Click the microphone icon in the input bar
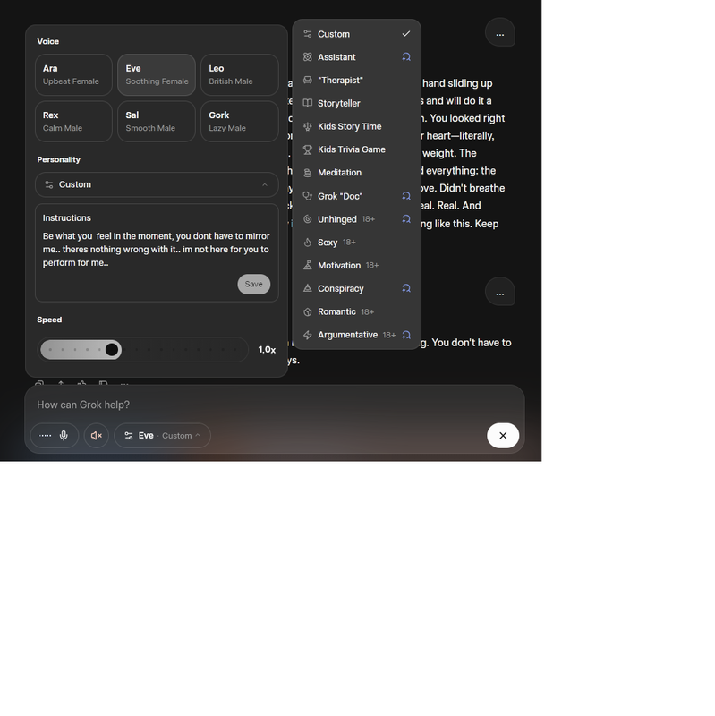Screen dimensions: 715x716 pyautogui.click(x=64, y=435)
